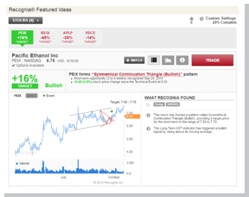
Task: Click the 'WHAT RECOGNIA FOUND' heading
Action: tap(170, 98)
